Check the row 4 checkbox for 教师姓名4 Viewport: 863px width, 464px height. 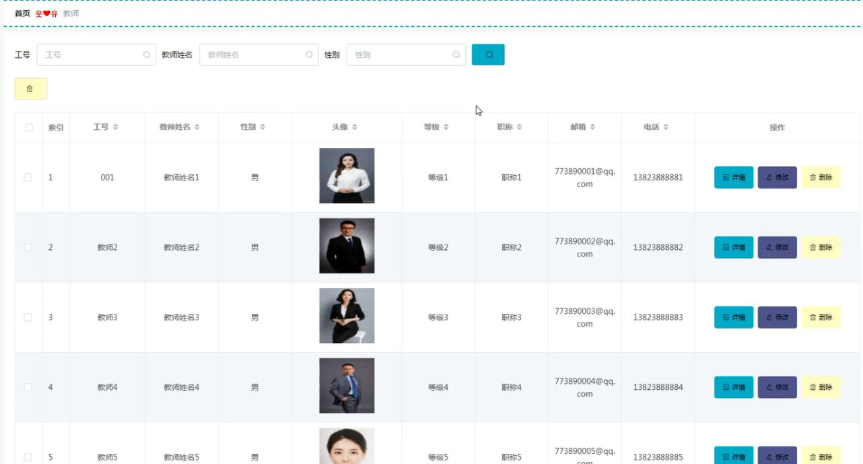point(28,387)
